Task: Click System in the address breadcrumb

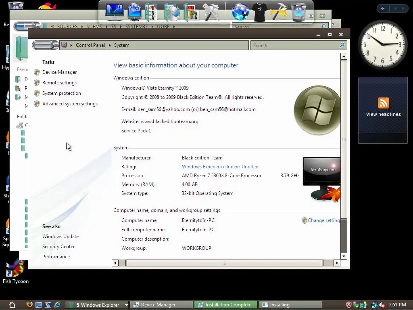Action: pos(122,45)
